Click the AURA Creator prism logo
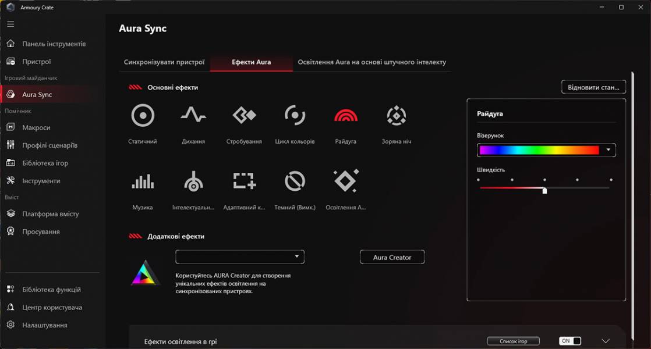The height and width of the screenshot is (349, 651). [x=144, y=273]
